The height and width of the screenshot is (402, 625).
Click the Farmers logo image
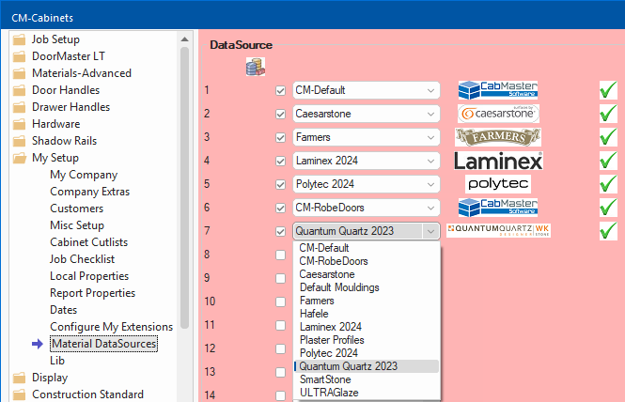click(x=498, y=137)
